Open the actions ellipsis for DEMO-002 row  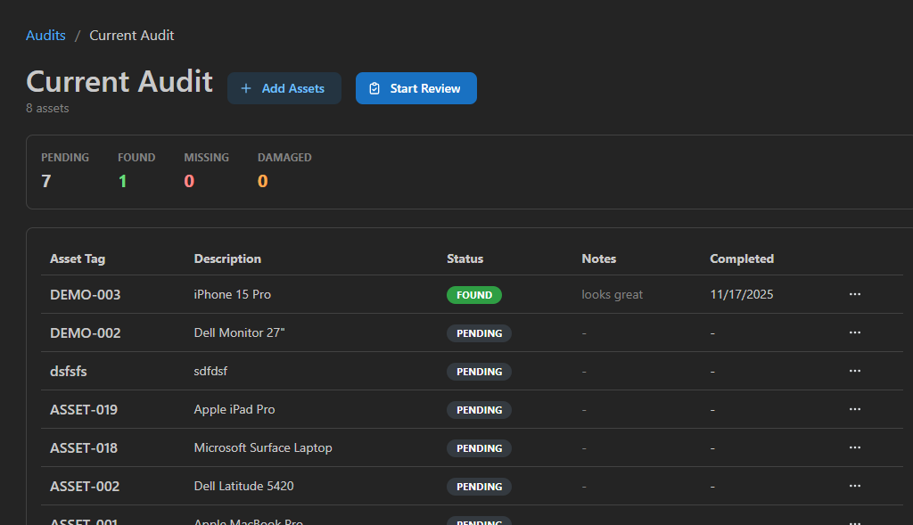pyautogui.click(x=855, y=332)
